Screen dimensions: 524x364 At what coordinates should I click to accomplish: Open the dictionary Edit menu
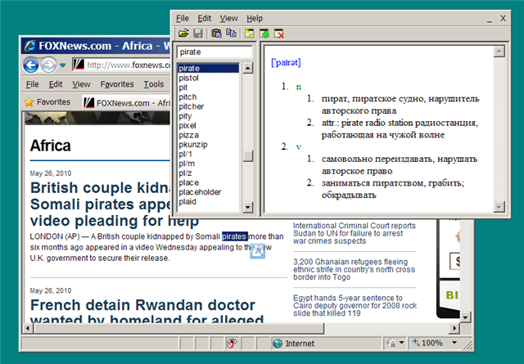tap(204, 18)
